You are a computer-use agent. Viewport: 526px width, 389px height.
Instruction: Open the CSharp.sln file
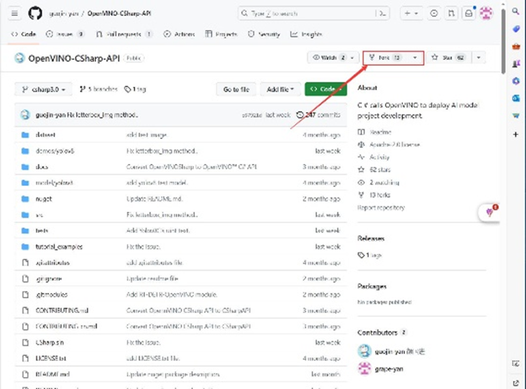click(x=49, y=343)
